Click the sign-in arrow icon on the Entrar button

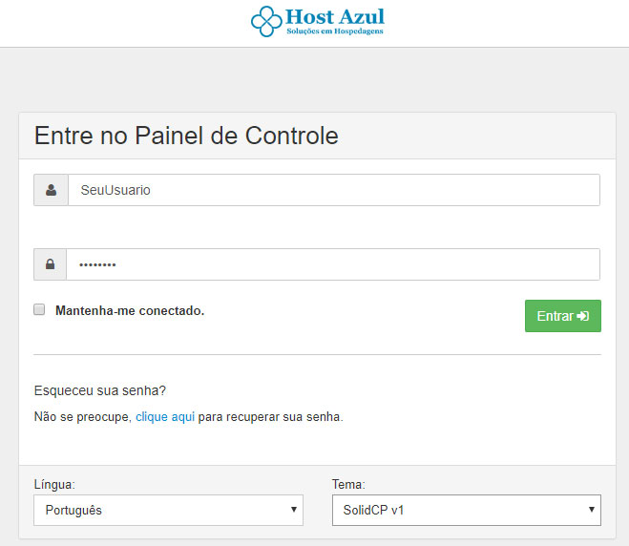[x=583, y=316]
